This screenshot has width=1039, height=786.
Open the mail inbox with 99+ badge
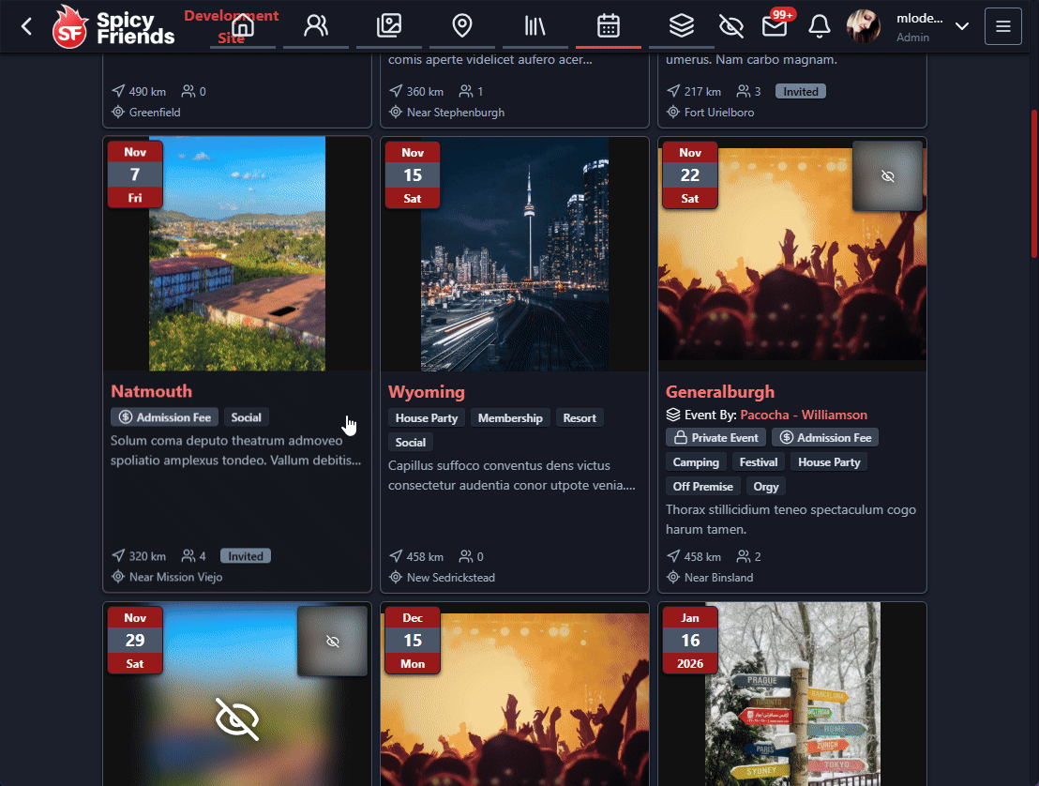(x=774, y=26)
